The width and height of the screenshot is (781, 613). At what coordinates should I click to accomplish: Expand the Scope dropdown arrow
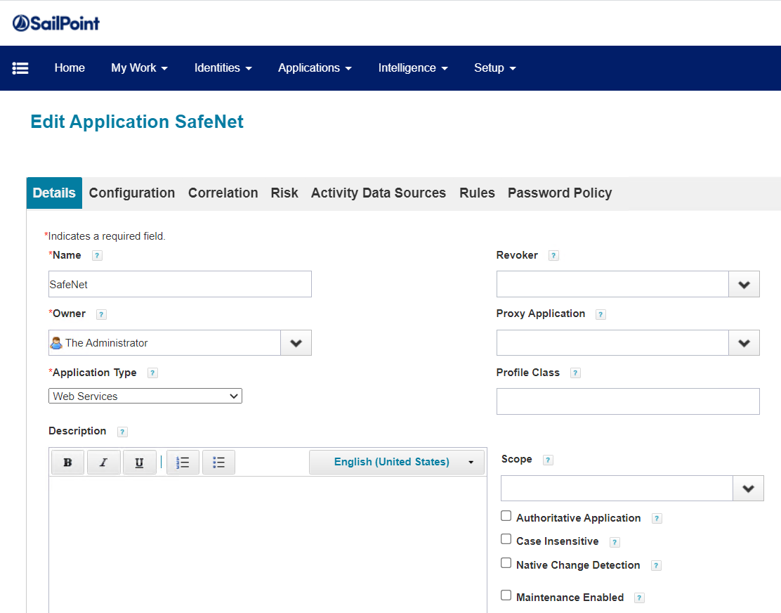click(748, 489)
